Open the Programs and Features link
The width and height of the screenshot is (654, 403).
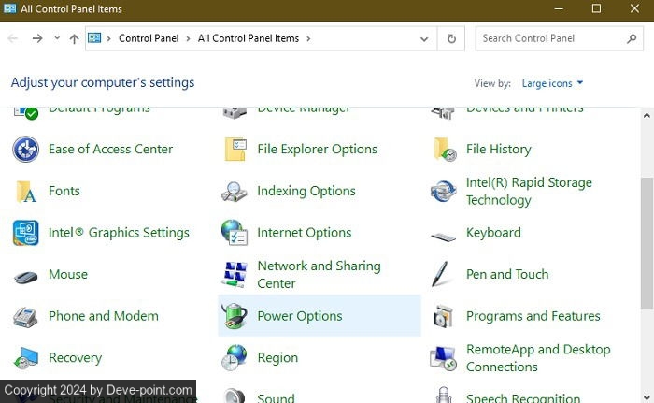pos(533,316)
